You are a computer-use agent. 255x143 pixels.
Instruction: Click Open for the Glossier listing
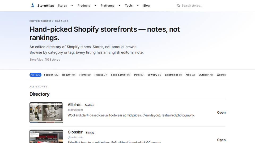click(x=221, y=140)
